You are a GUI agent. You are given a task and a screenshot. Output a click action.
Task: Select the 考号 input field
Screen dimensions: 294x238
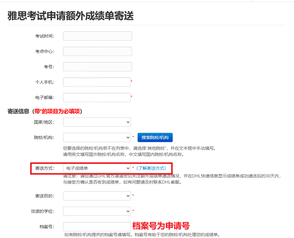[97, 67]
